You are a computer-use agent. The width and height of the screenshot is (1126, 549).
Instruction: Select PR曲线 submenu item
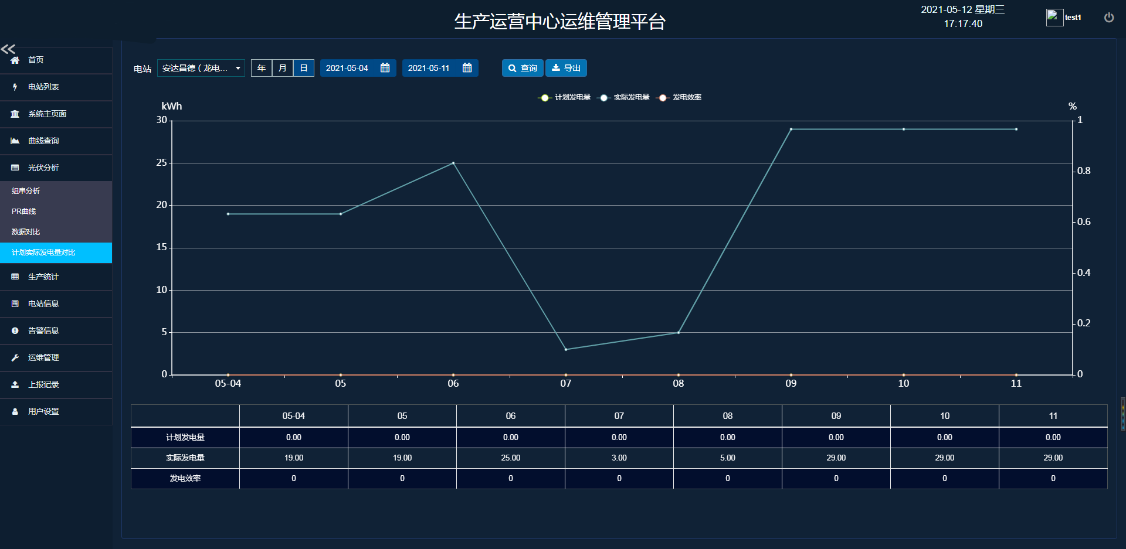(x=24, y=212)
